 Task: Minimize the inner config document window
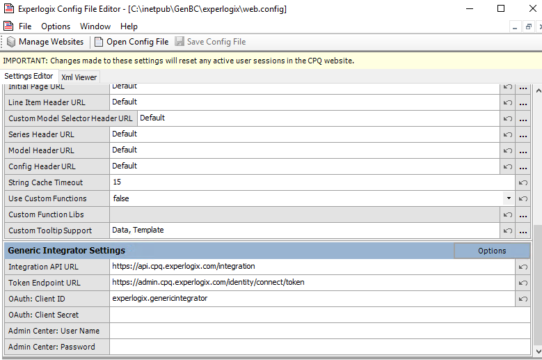(515, 26)
